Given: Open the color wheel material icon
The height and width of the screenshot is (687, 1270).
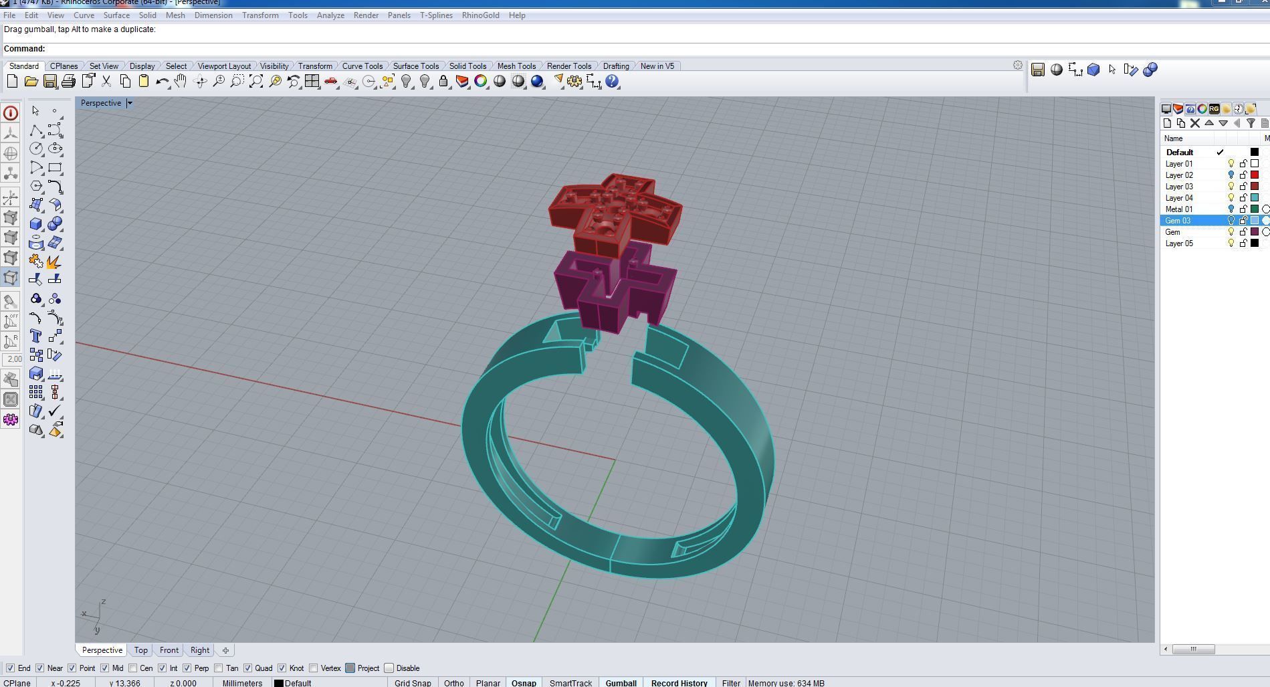Looking at the screenshot, I should pyautogui.click(x=481, y=82).
